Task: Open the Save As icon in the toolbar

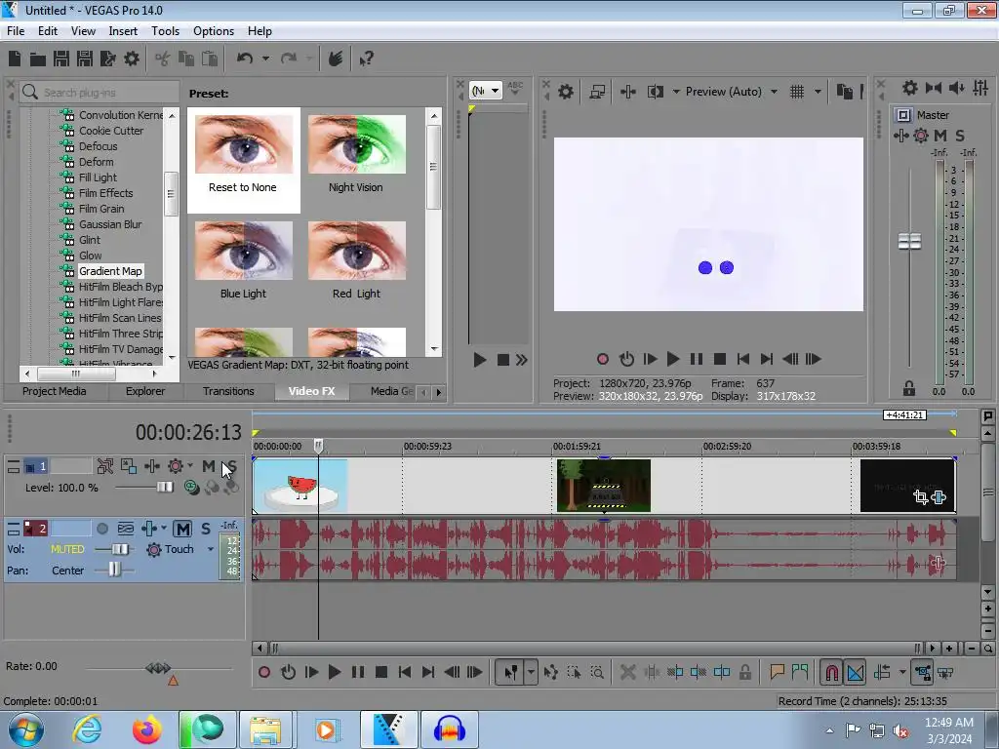Action: point(85,59)
